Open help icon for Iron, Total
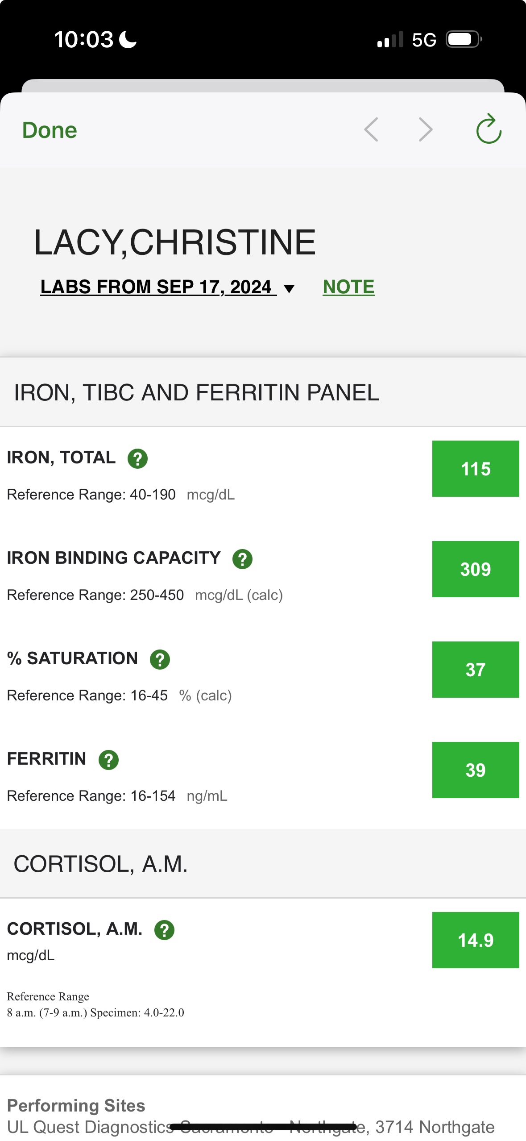The width and height of the screenshot is (526, 1141). [x=137, y=458]
